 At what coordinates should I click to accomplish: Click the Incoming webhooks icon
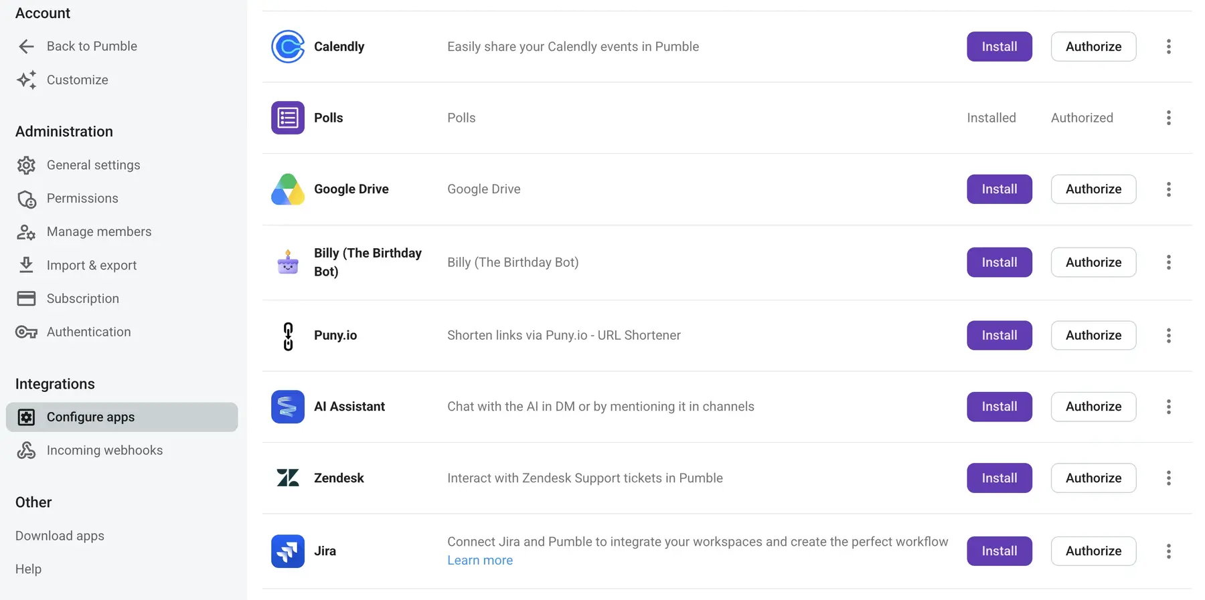[26, 450]
